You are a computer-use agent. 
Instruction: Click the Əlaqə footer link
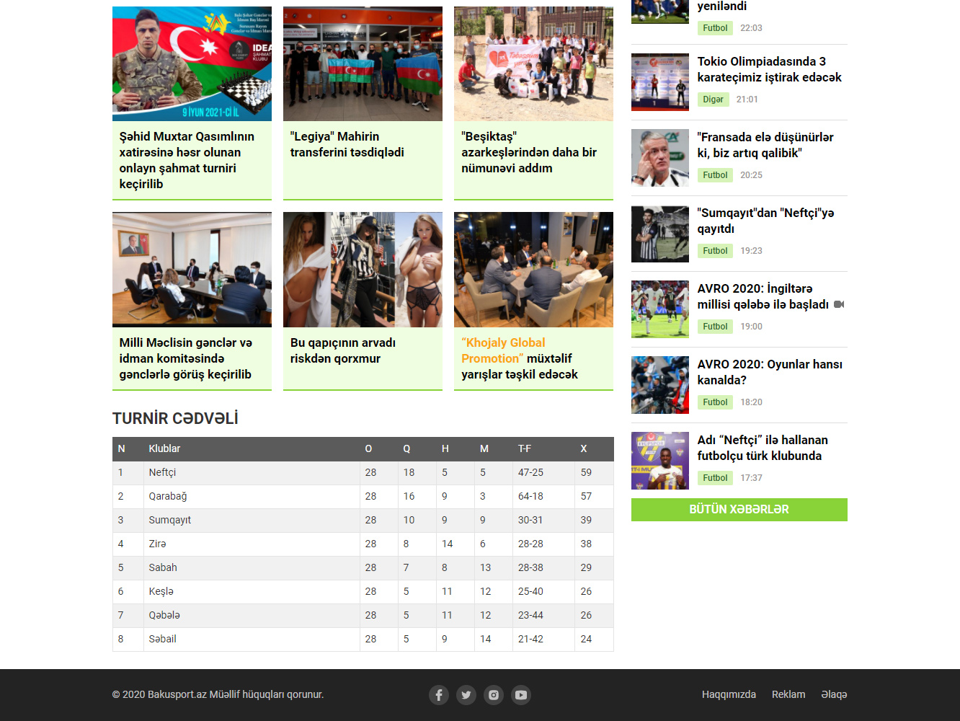click(834, 694)
